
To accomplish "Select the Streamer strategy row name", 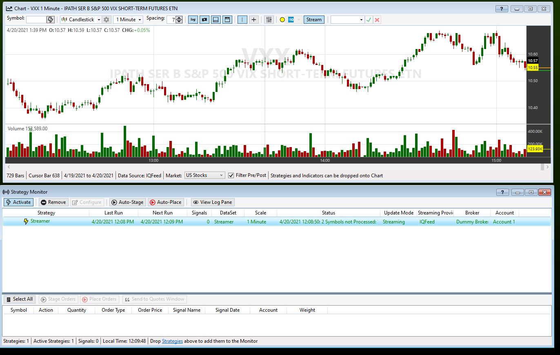I will coord(40,221).
